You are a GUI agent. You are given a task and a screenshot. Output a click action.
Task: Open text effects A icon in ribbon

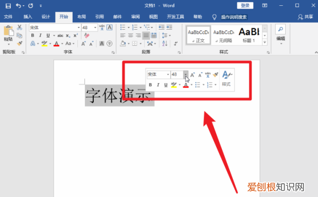click(33, 43)
